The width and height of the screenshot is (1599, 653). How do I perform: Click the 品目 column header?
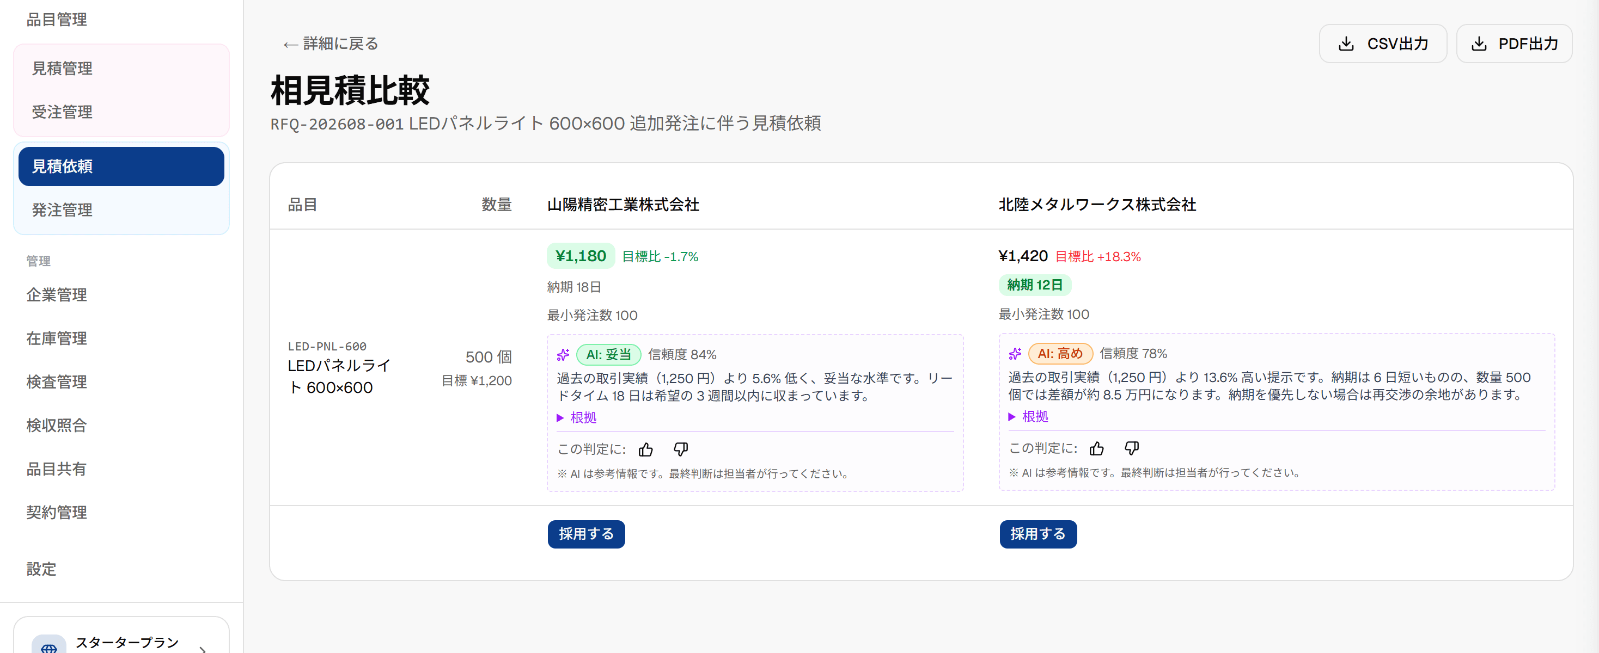[302, 204]
